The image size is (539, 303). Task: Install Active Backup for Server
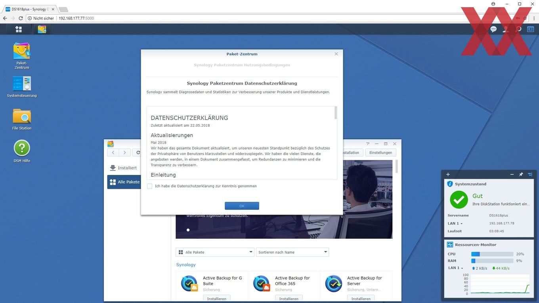pos(361,299)
